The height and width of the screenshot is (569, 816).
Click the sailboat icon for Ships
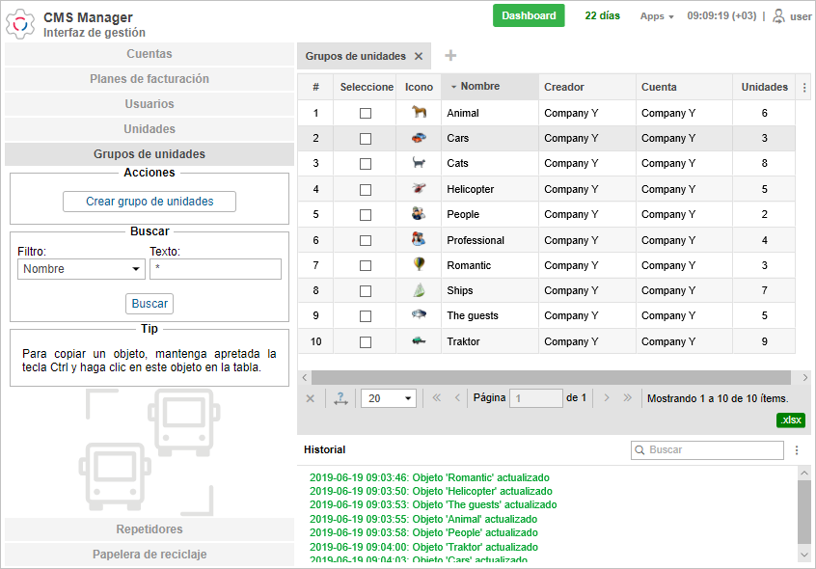click(x=419, y=290)
